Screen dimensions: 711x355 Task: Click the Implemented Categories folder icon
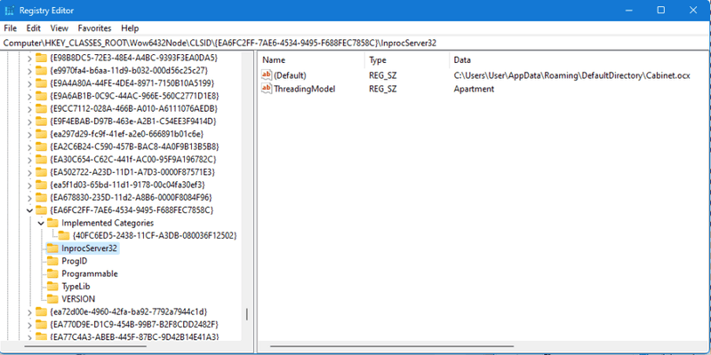coord(52,223)
